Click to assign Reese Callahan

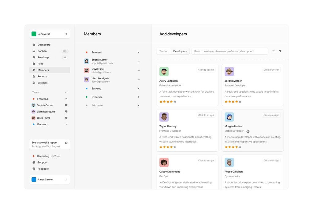click(x=271, y=160)
